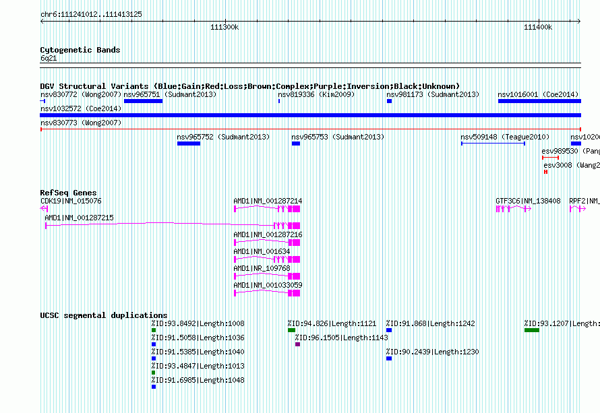Image resolution: width=600 pixels, height=413 pixels.
Task: Select the nsv965753 blue gain bar
Action: coord(296,144)
